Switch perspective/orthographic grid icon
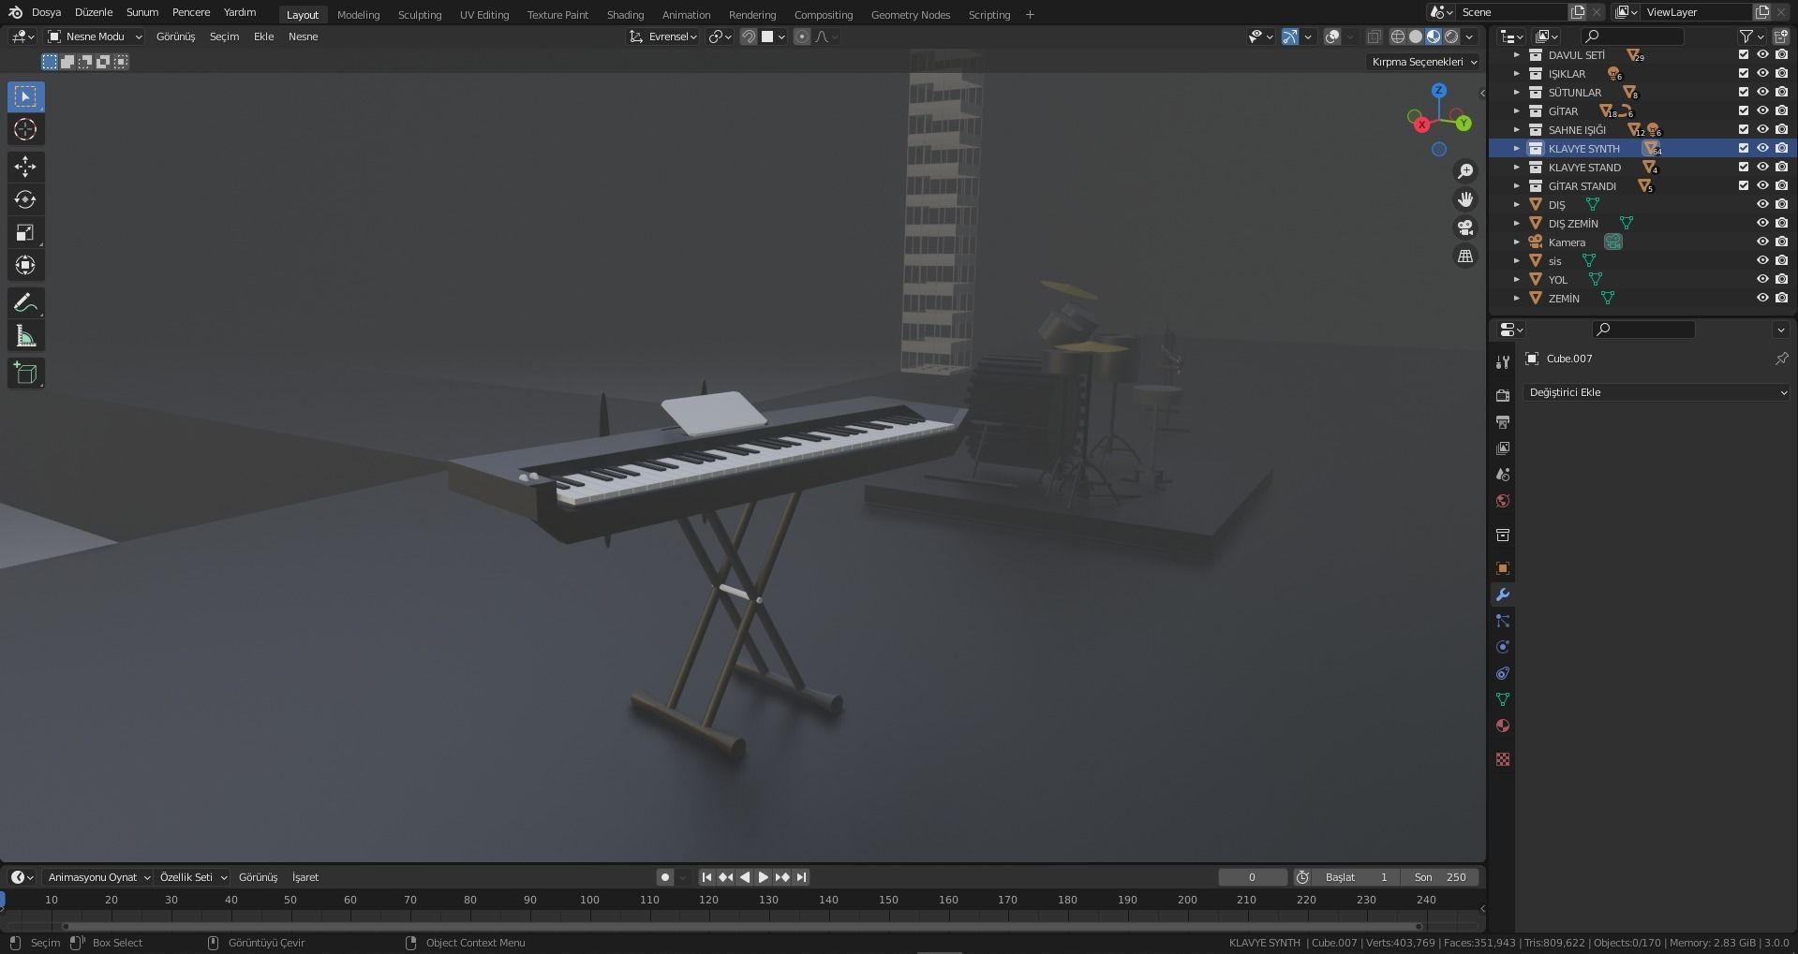Image resolution: width=1798 pixels, height=954 pixels. point(1465,256)
